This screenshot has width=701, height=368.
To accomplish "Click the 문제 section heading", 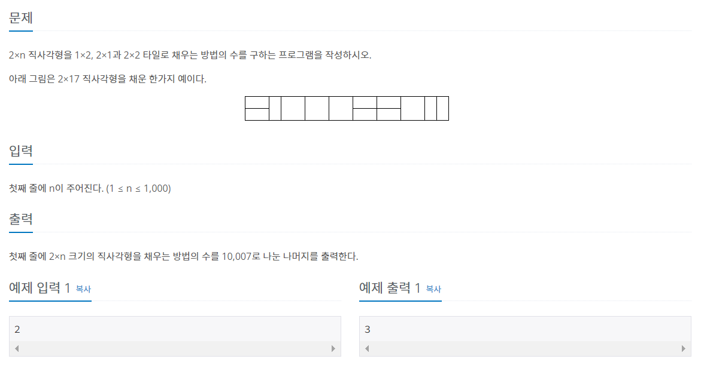I will coord(21,18).
